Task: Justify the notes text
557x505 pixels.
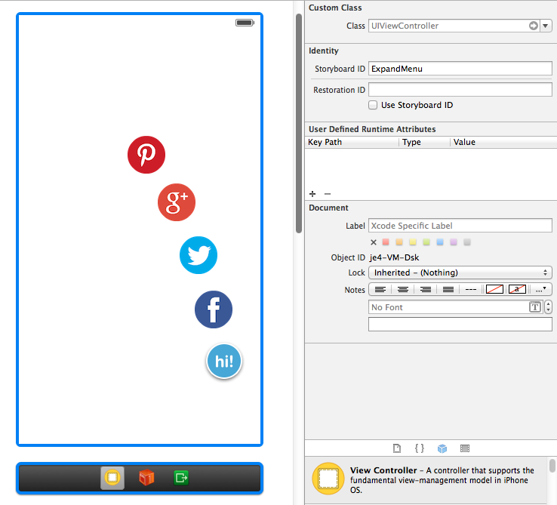Action: (448, 290)
